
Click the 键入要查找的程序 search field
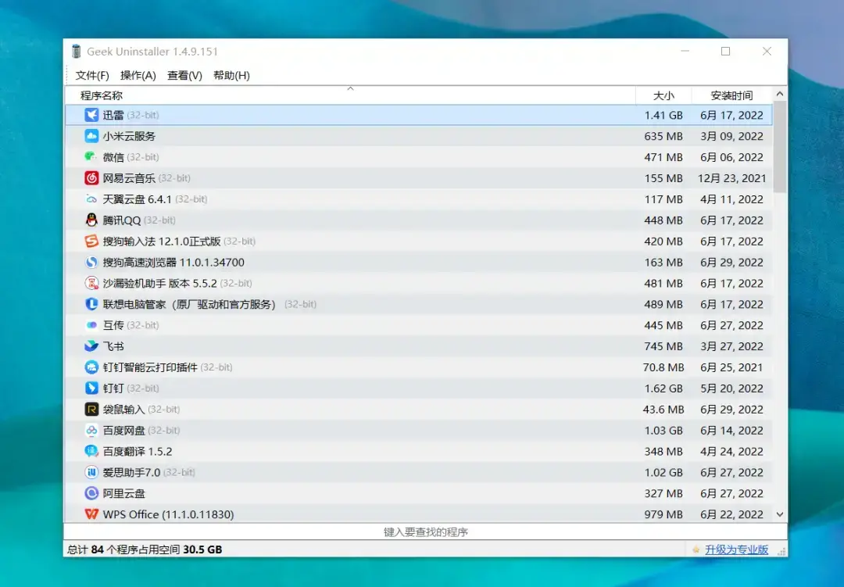(x=425, y=532)
